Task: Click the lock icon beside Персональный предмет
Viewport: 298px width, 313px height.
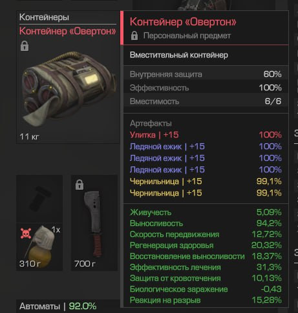Action: [134, 35]
